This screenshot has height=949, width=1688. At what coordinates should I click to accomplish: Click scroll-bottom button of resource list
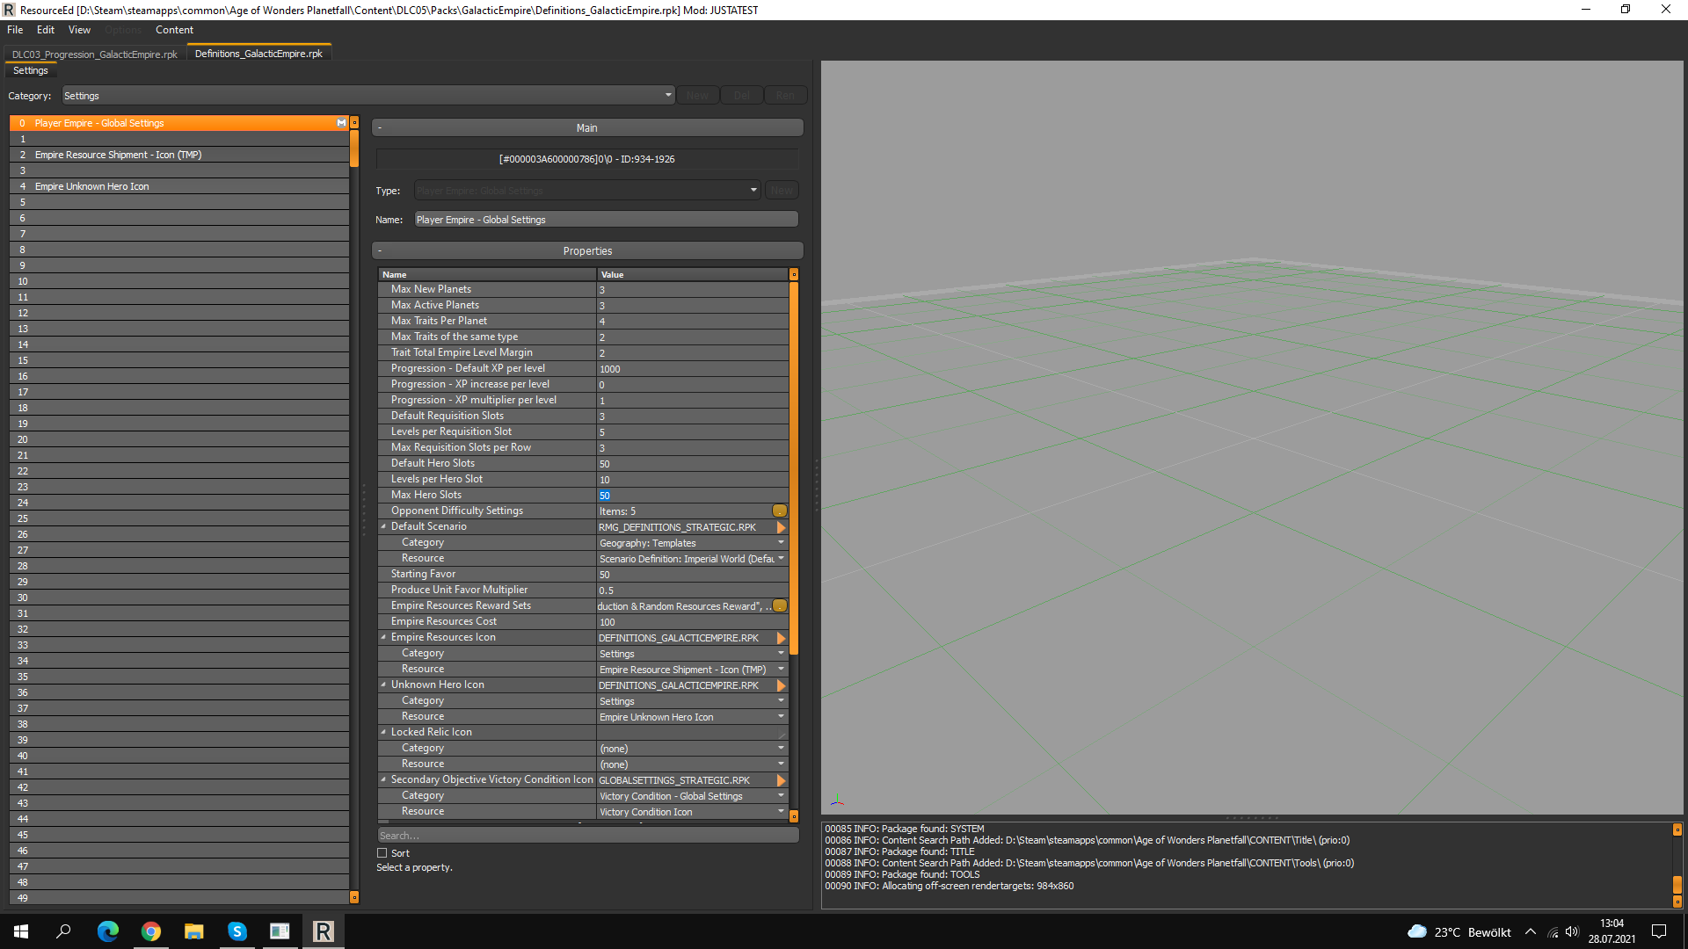354,897
